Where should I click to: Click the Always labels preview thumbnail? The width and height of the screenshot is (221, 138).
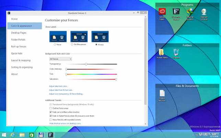(x=100, y=36)
